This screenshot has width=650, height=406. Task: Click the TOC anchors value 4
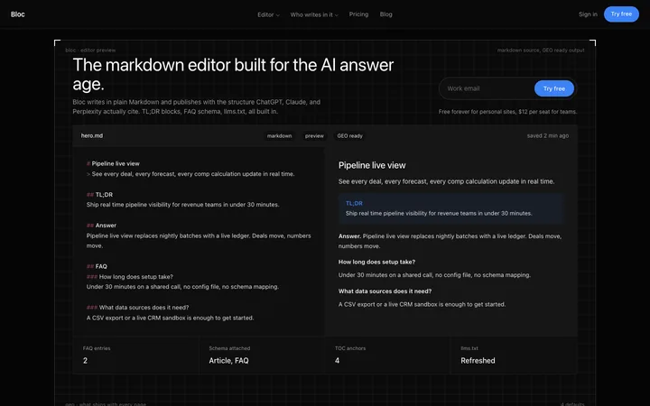pos(337,360)
